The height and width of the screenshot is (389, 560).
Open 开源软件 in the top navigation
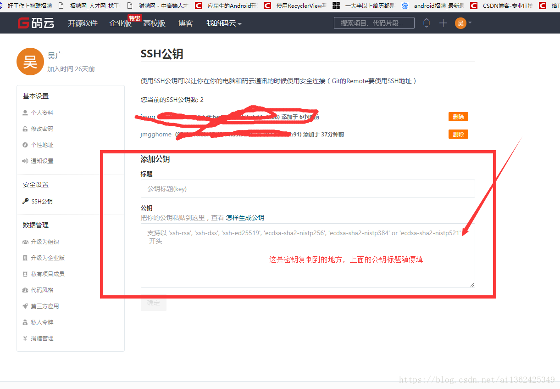coord(83,23)
